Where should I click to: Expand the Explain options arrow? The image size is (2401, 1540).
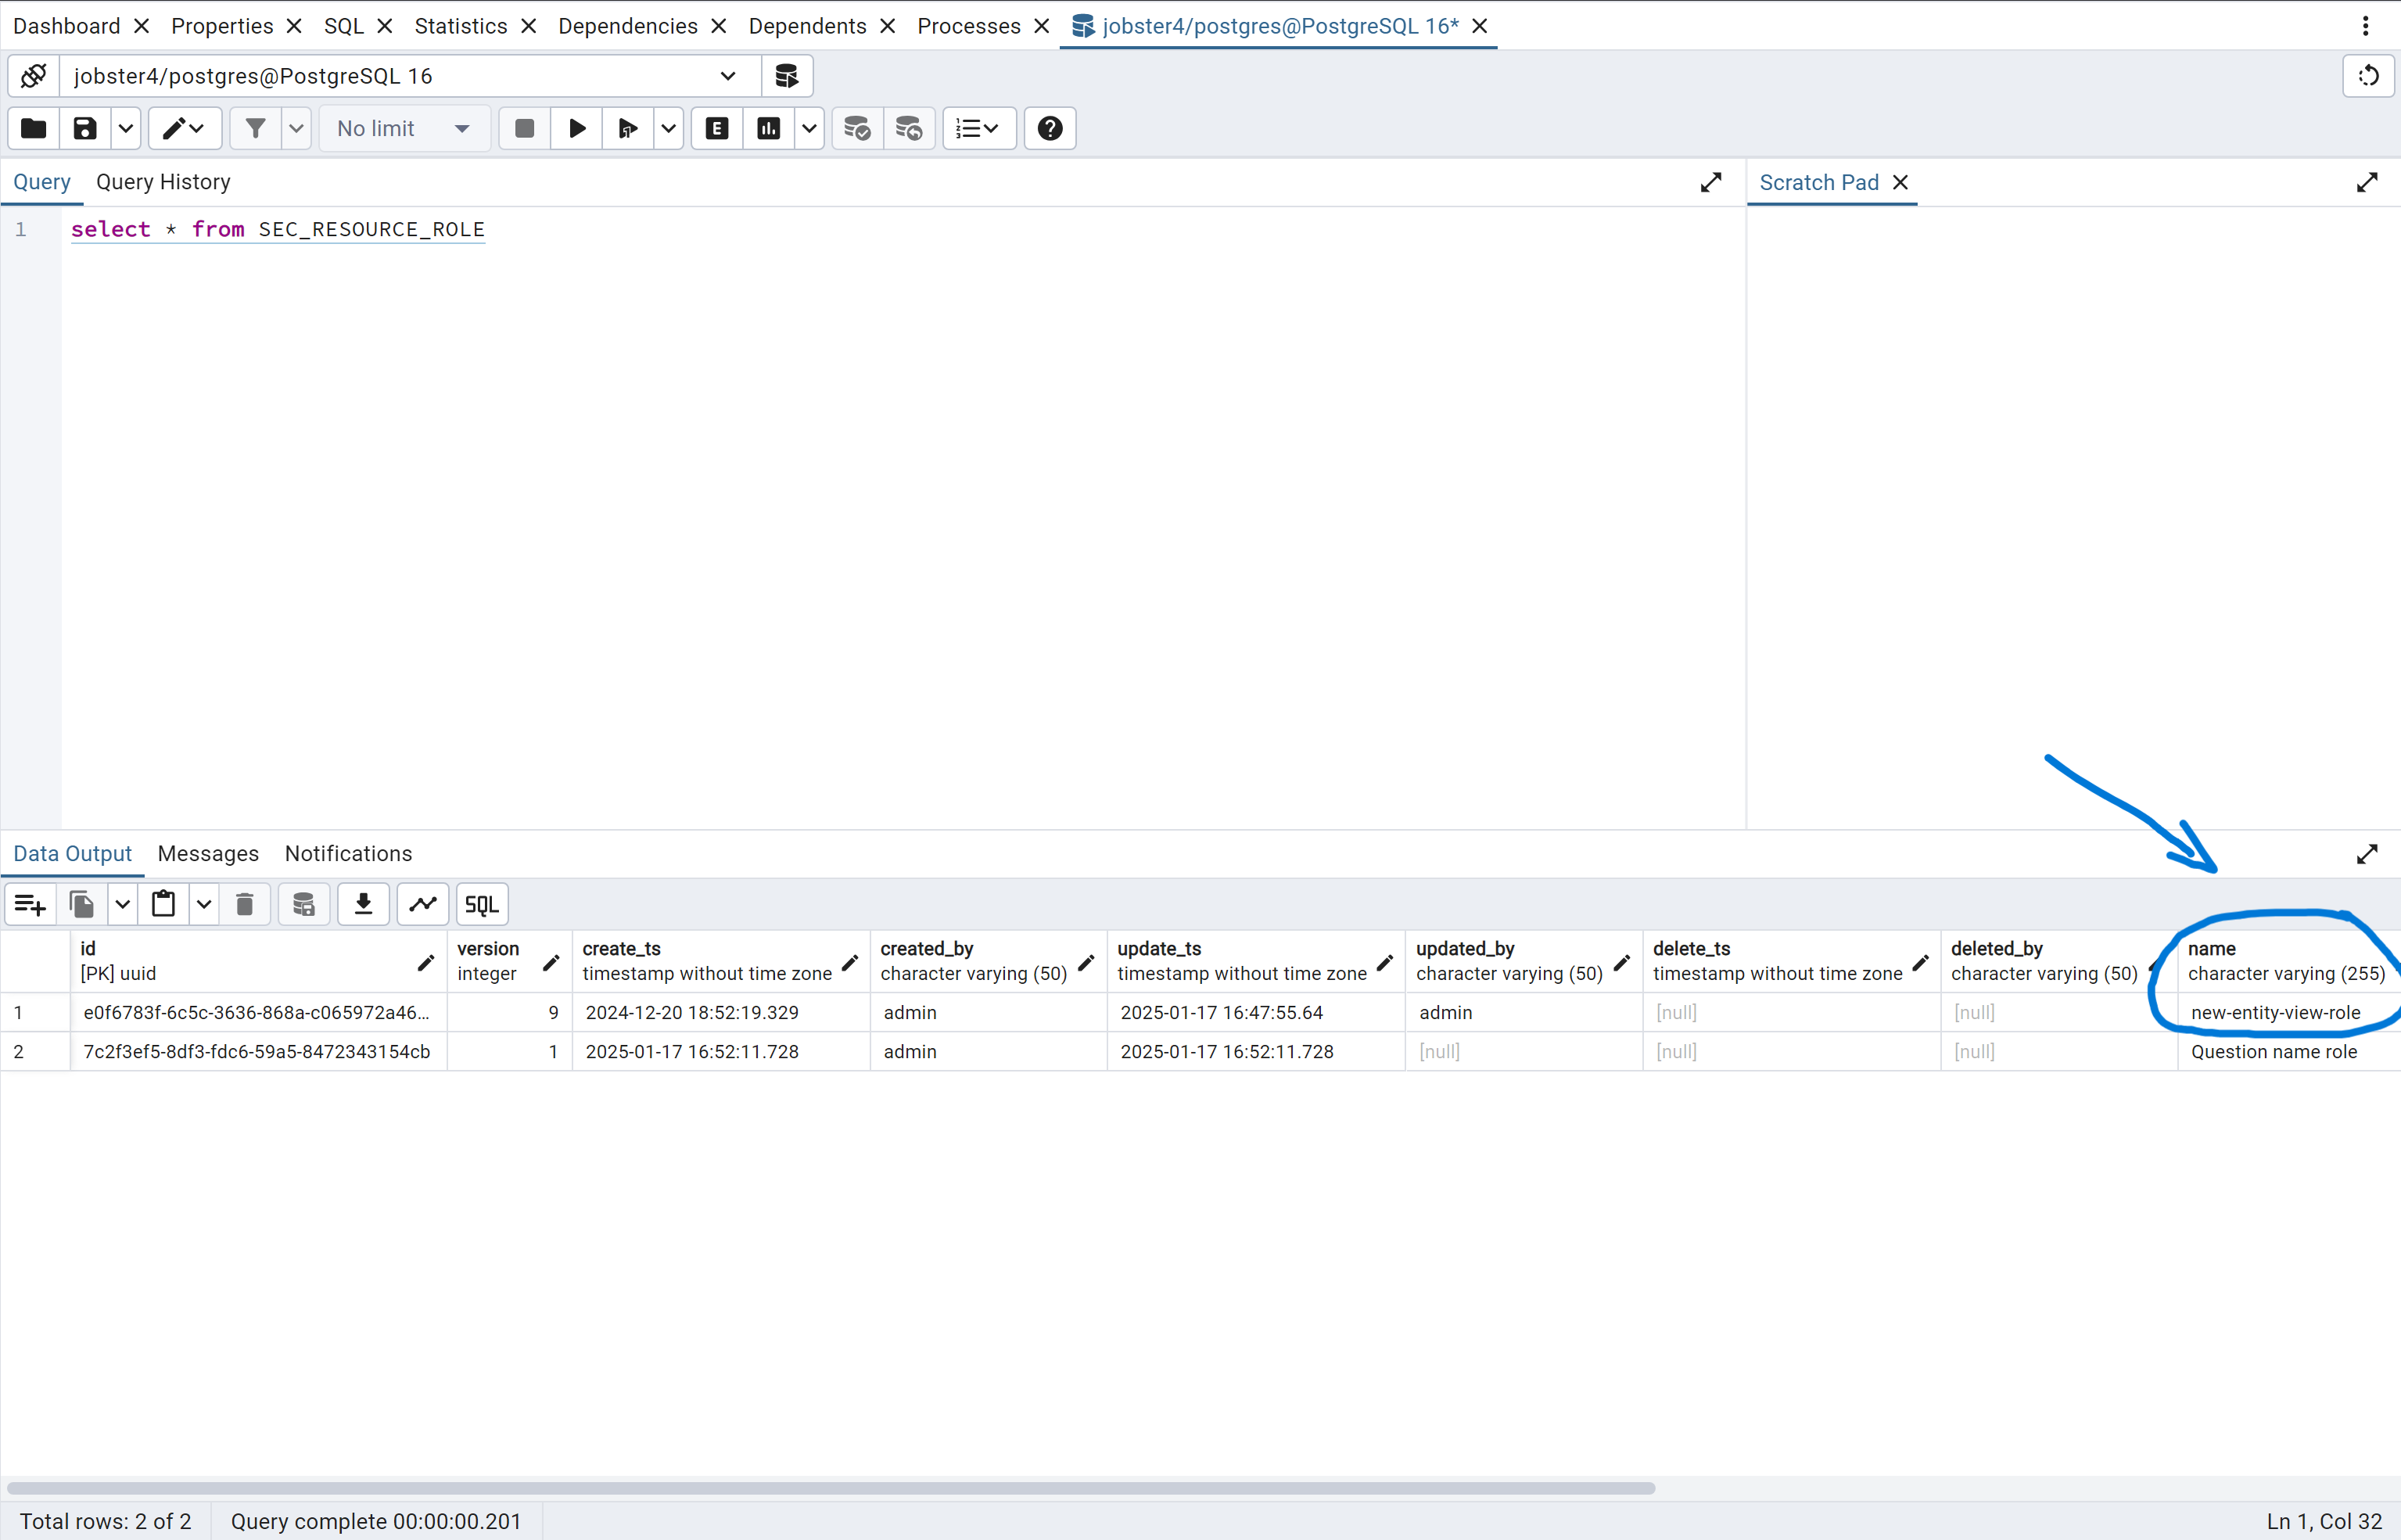[x=809, y=128]
